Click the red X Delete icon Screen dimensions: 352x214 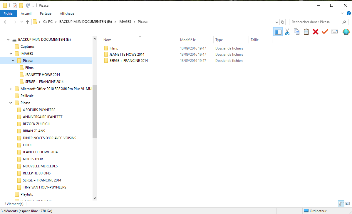315,32
